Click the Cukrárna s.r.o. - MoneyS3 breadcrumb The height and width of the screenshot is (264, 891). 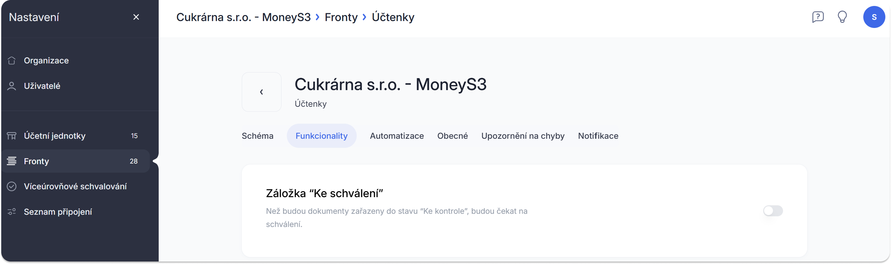pyautogui.click(x=243, y=17)
